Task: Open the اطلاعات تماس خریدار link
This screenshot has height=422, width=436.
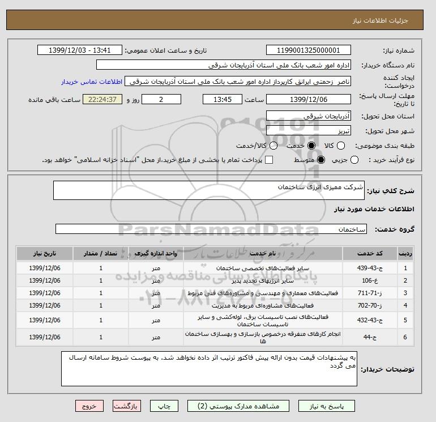Action: (x=92, y=82)
